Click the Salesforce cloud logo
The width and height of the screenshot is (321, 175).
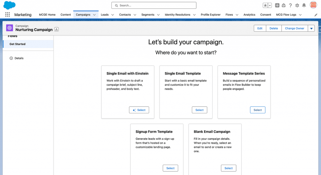point(9,5)
